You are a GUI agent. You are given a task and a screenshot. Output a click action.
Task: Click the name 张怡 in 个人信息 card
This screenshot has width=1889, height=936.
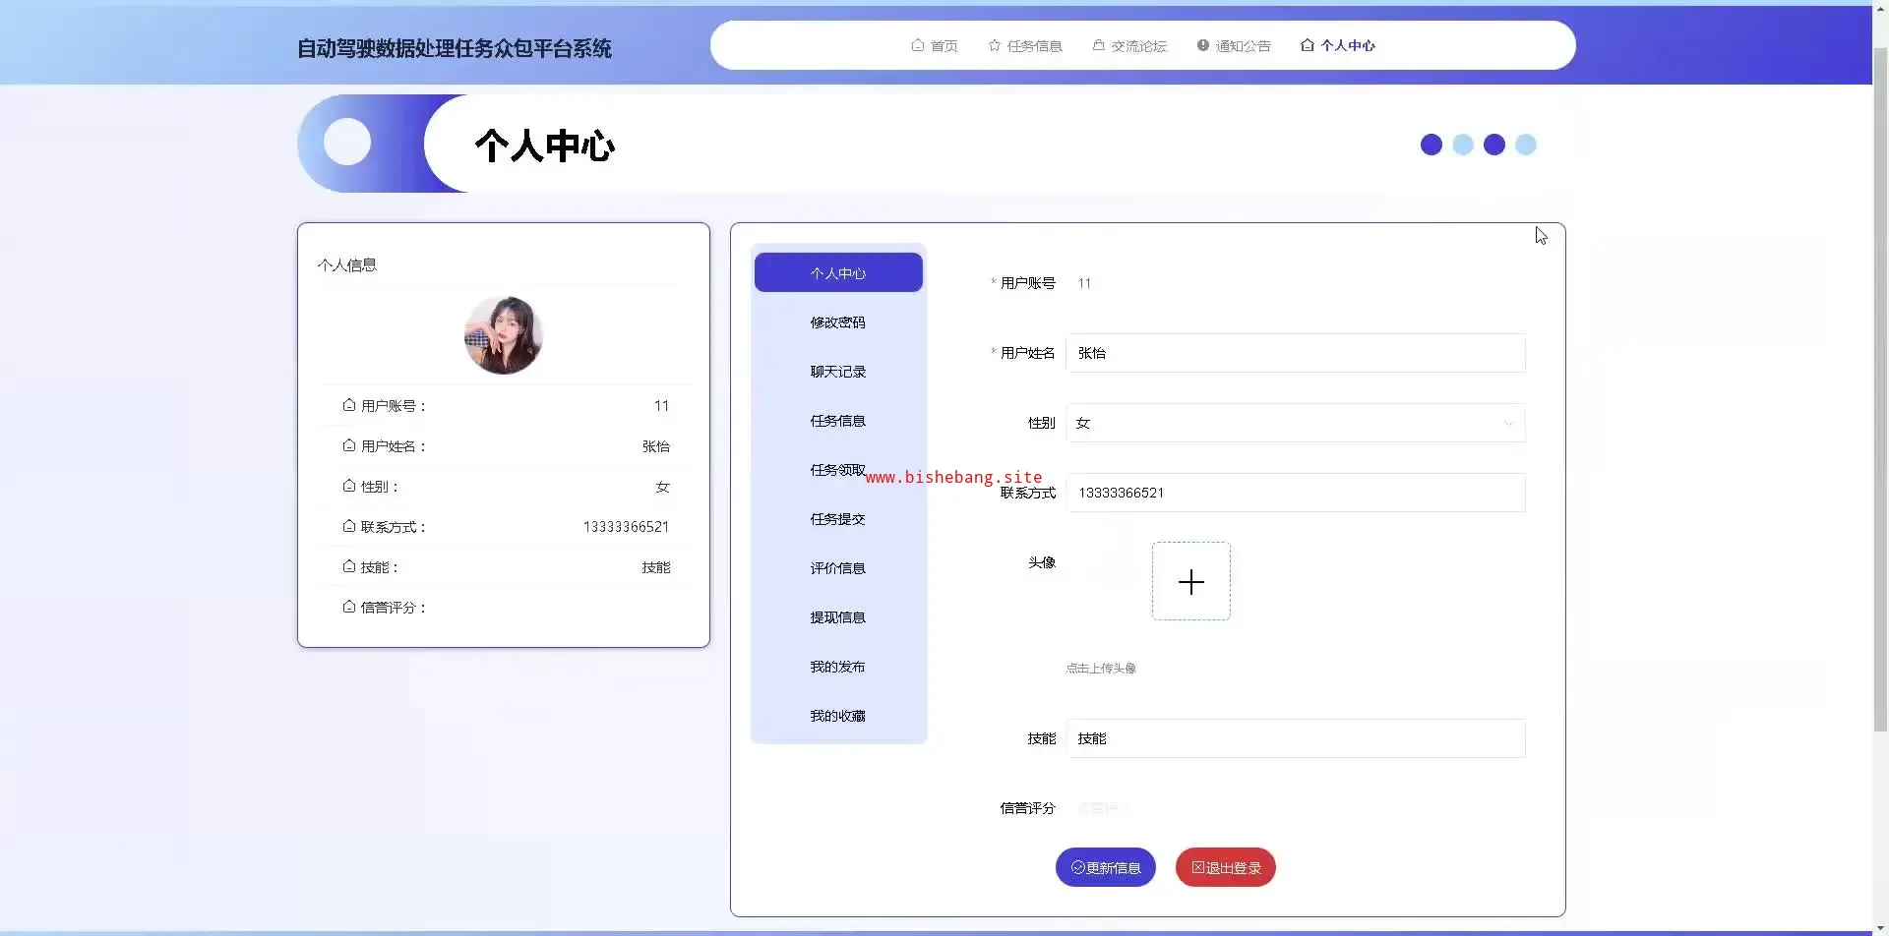656,446
